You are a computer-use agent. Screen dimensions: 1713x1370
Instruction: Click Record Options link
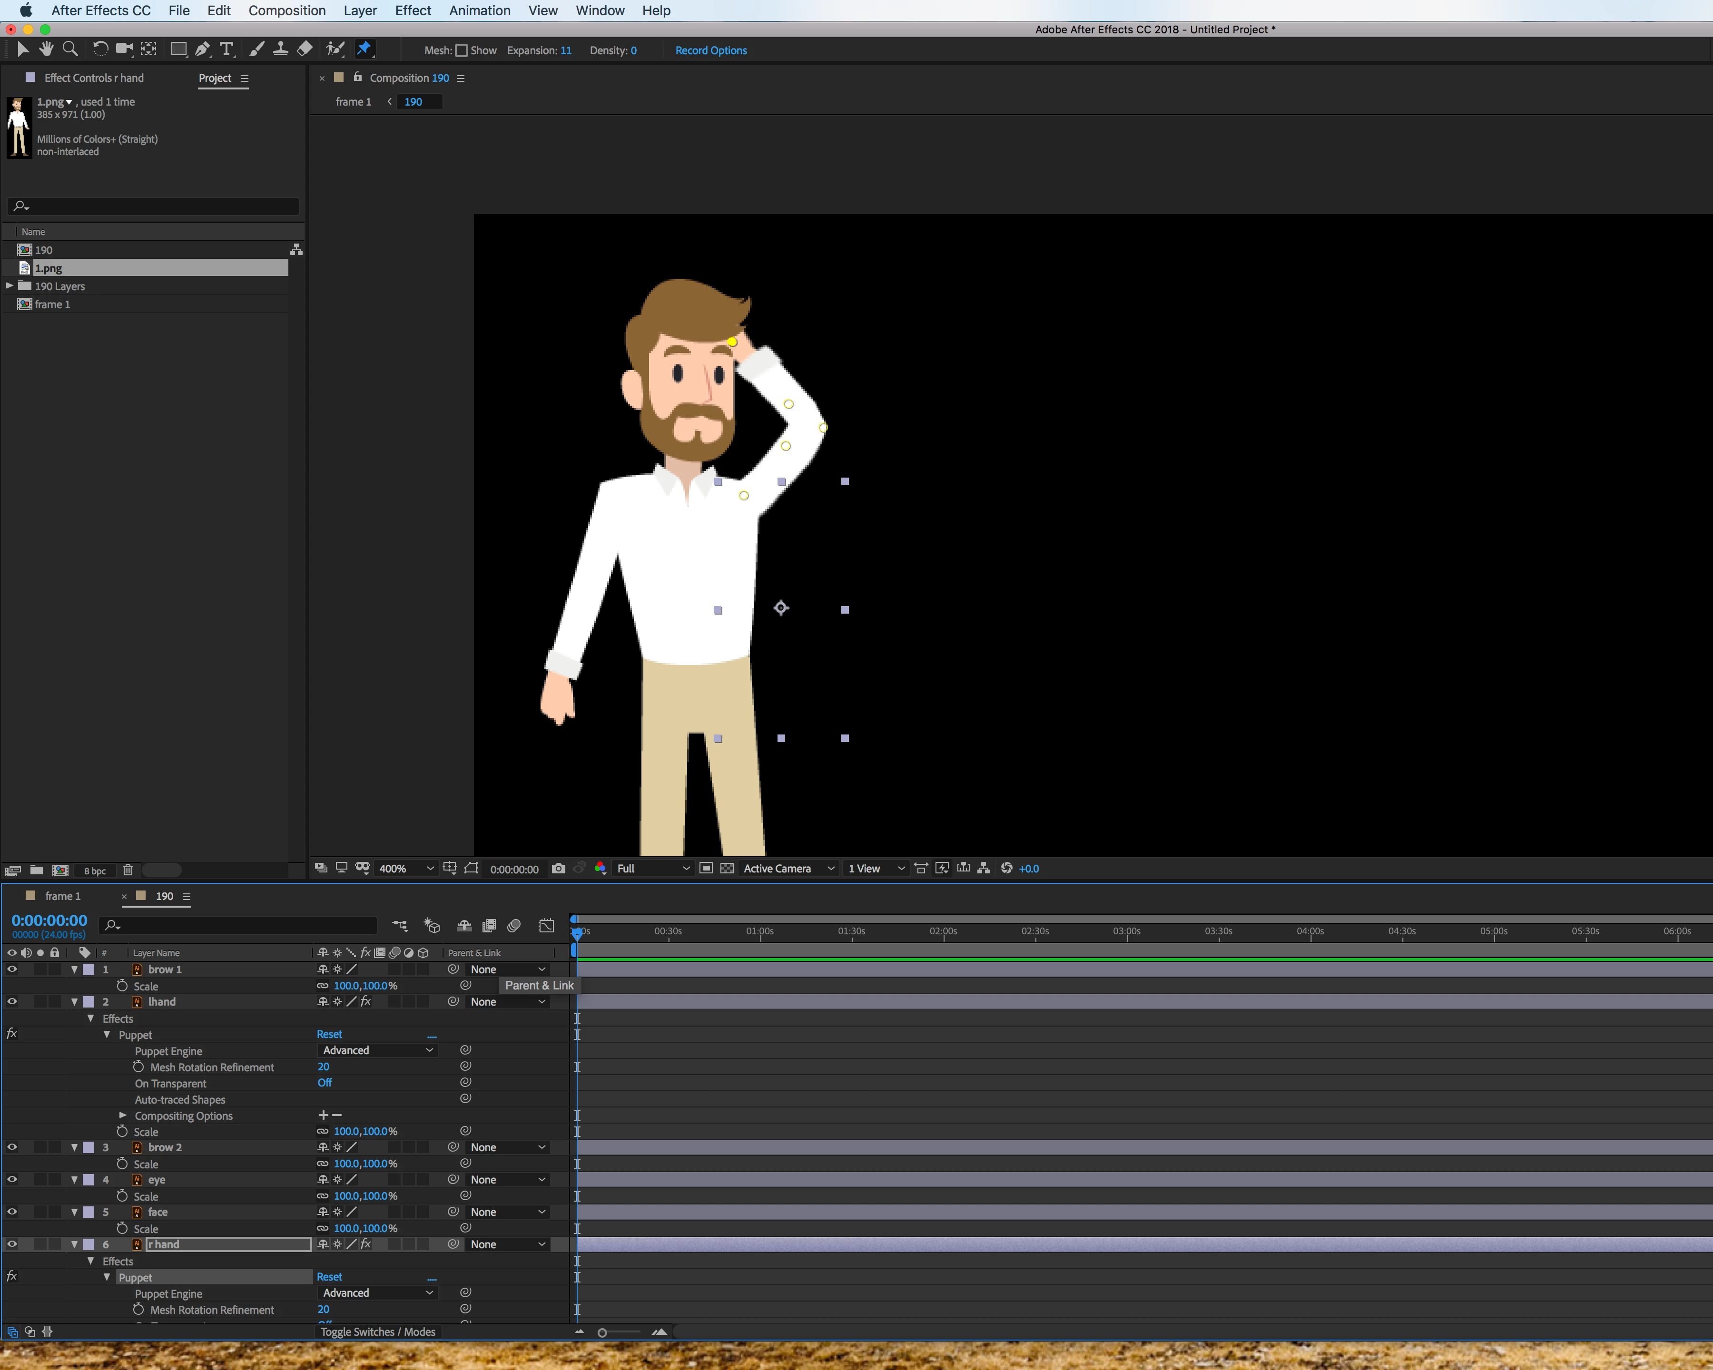click(x=710, y=50)
